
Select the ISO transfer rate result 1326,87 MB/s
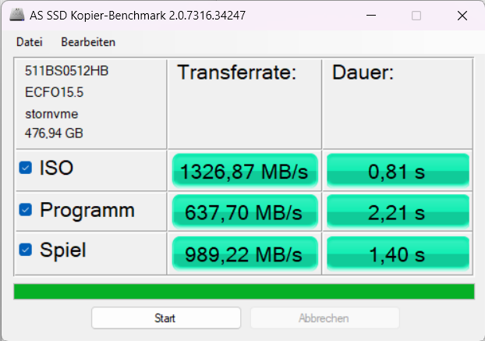tap(244, 171)
